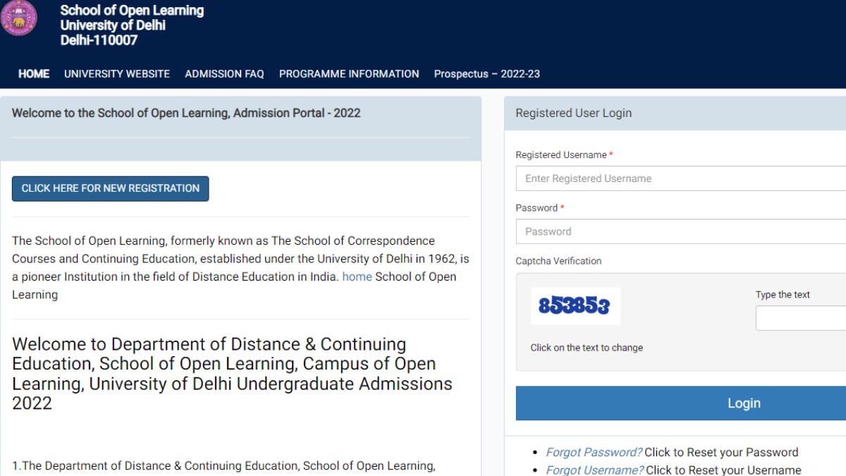Open the Prospectus – 2022-23 link
846x476 pixels.
(486, 74)
